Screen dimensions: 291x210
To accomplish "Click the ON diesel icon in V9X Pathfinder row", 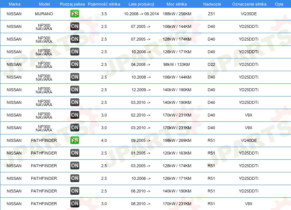I will tap(74, 204).
